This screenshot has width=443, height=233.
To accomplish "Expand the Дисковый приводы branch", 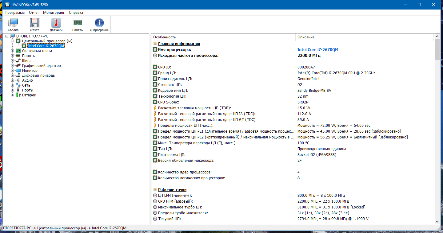I will 13,76.
